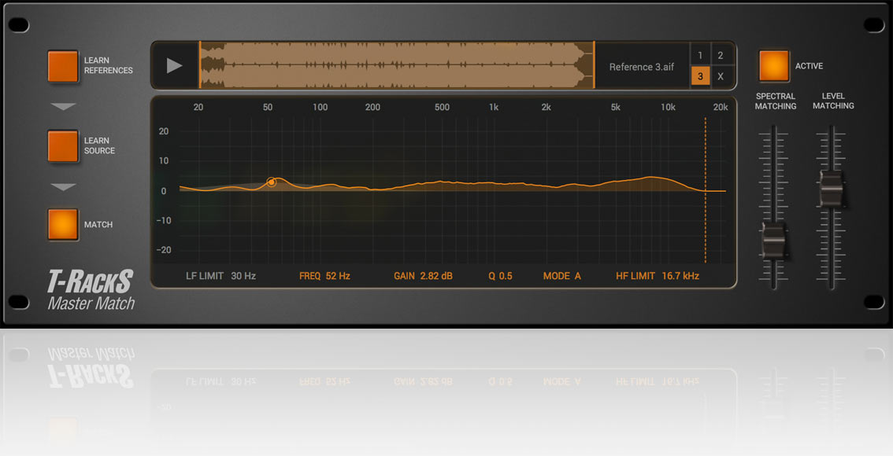Viewport: 893px width, 456px height.
Task: Click the down arrow below Learn References
Action: [63, 106]
